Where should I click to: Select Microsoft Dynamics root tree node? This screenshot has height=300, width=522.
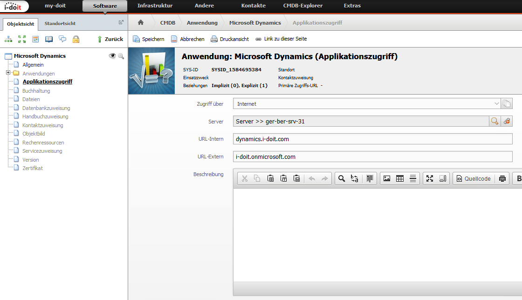pos(40,56)
